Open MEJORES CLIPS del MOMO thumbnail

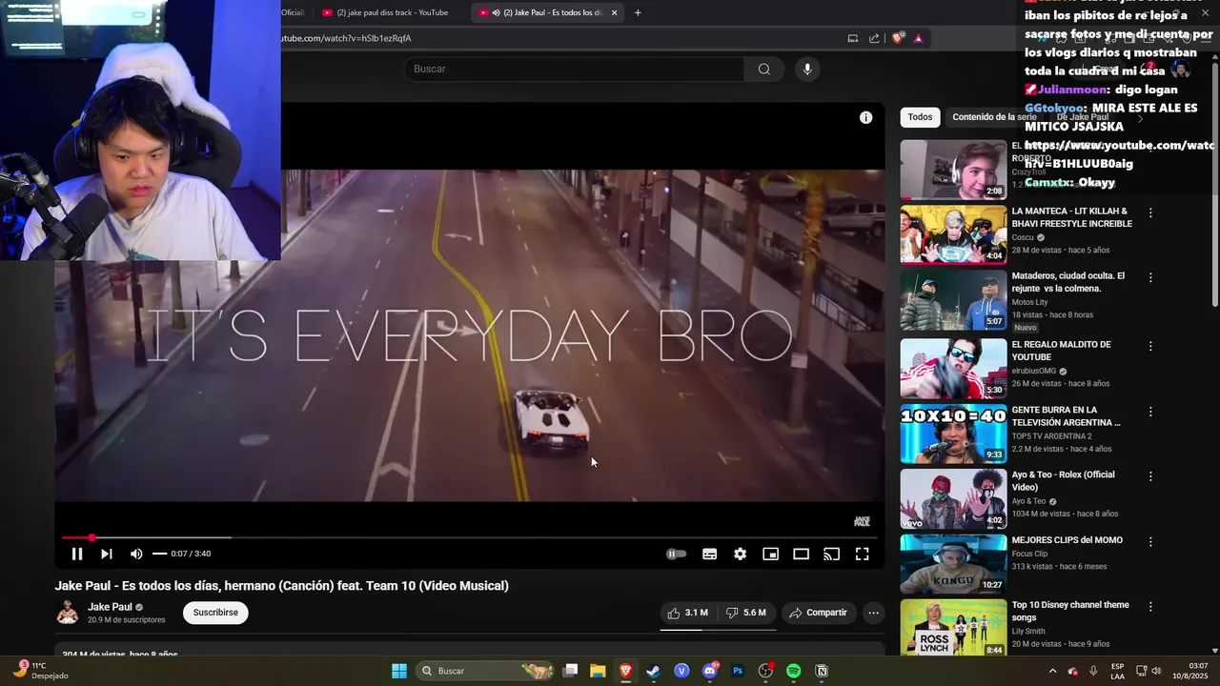click(x=953, y=564)
